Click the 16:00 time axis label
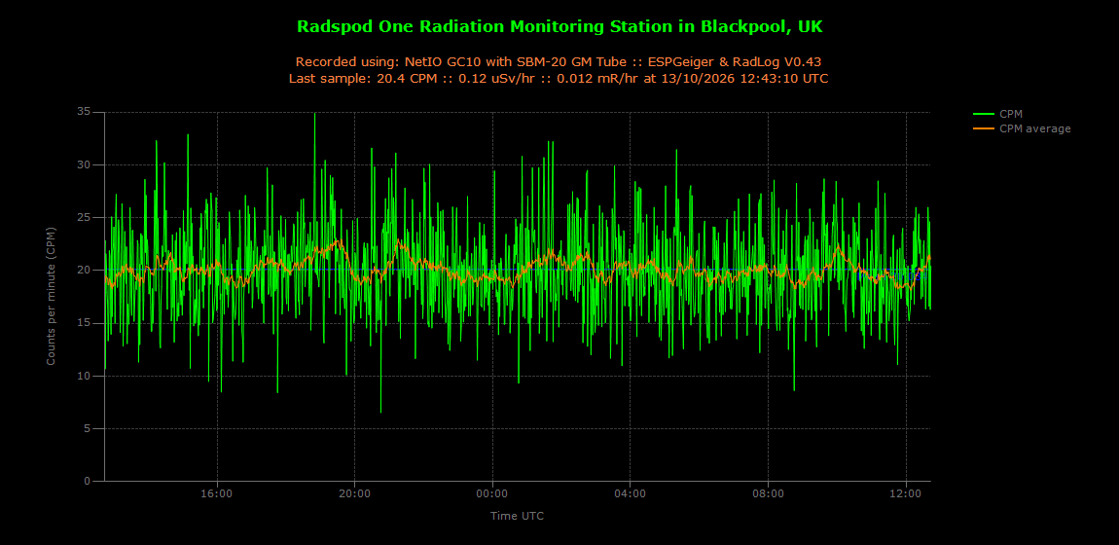The width and height of the screenshot is (1119, 545). (217, 493)
